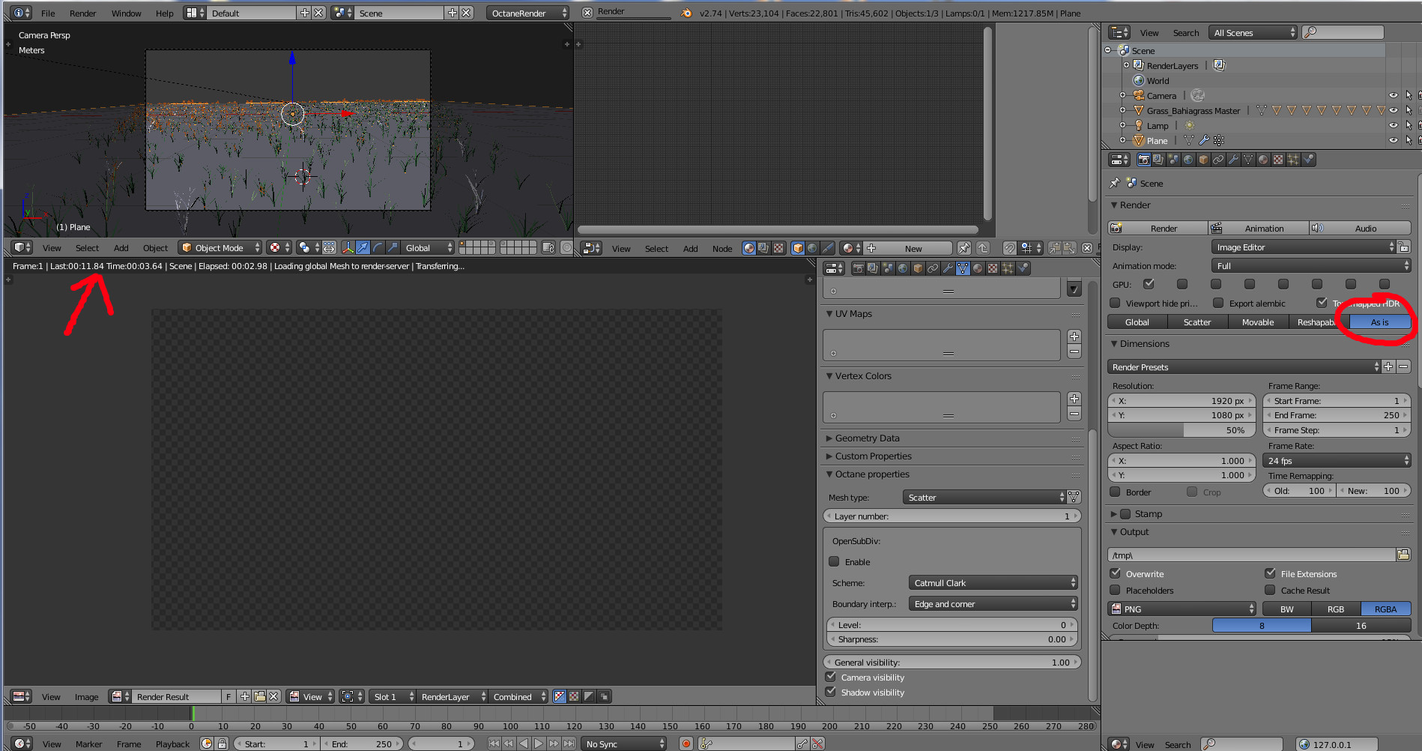The height and width of the screenshot is (751, 1422).
Task: Open the Object Mode dropdown
Action: tap(221, 247)
